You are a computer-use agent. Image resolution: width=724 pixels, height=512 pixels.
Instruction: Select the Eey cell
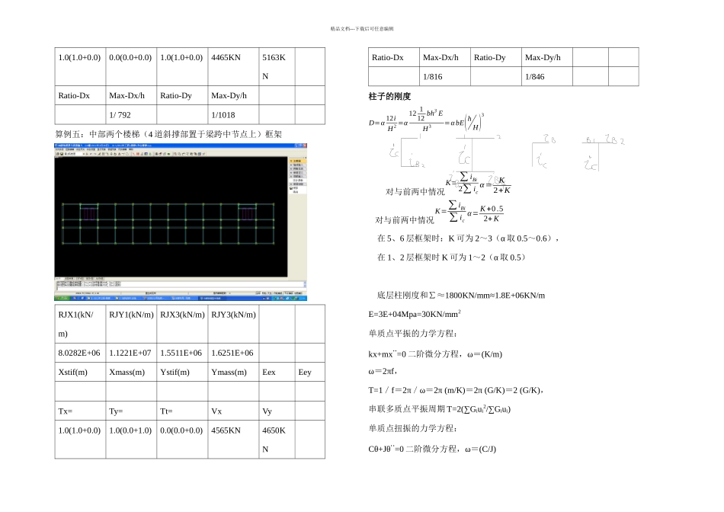click(x=310, y=372)
